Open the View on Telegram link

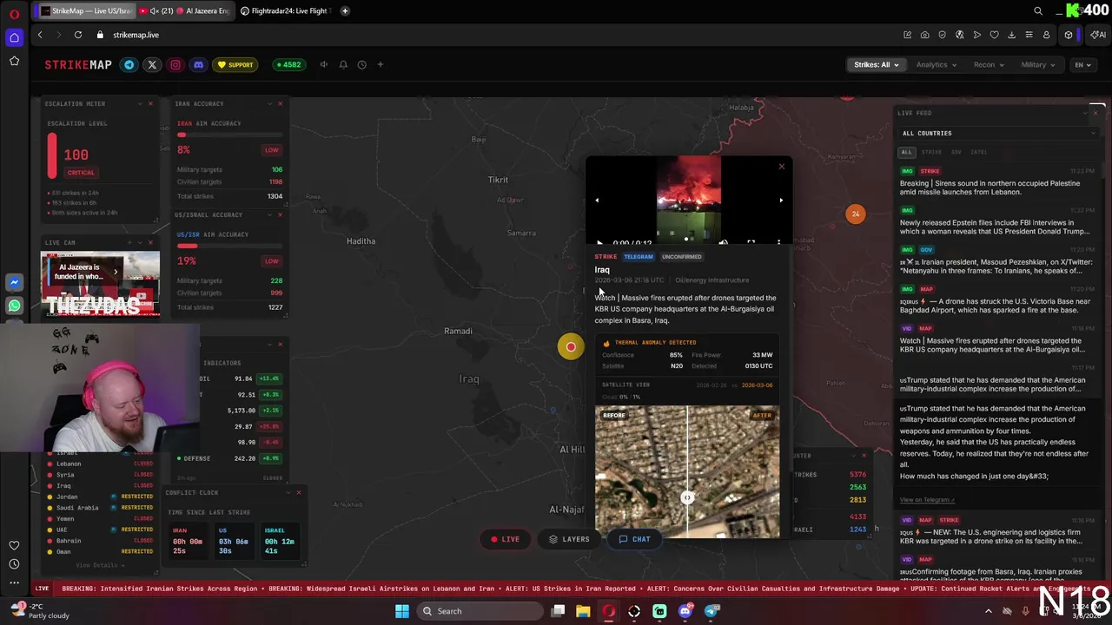pos(927,499)
